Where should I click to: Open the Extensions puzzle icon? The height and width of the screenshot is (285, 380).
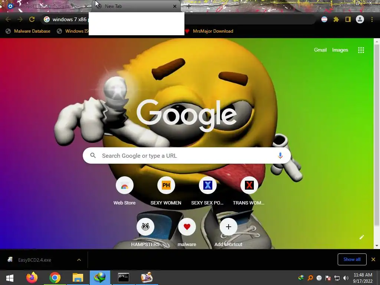pos(336,19)
